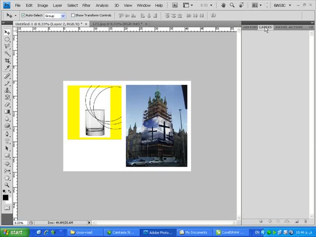
Task: Select the Gradient tool
Action: pyautogui.click(x=7, y=112)
